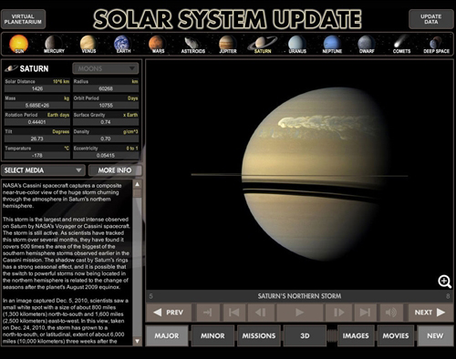
Task: Switch to the MOVIES tab
Action: pyautogui.click(x=396, y=335)
